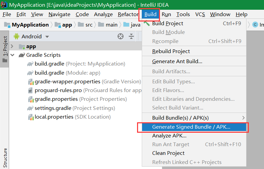The width and height of the screenshot is (264, 169).
Task: Click the main breadcrumb folder icon
Action: (x=101, y=25)
